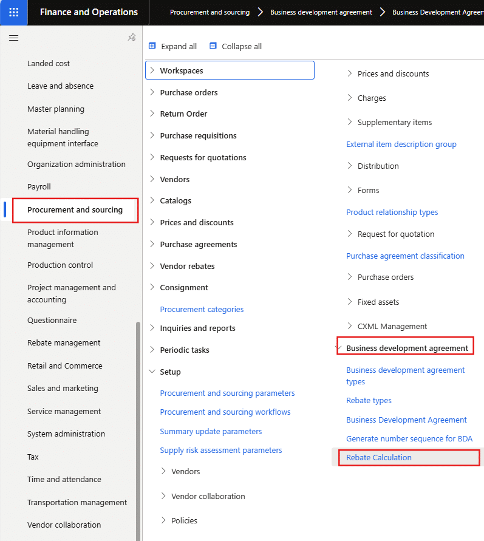Open the System administration module
Image resolution: width=484 pixels, height=541 pixels.
point(66,434)
